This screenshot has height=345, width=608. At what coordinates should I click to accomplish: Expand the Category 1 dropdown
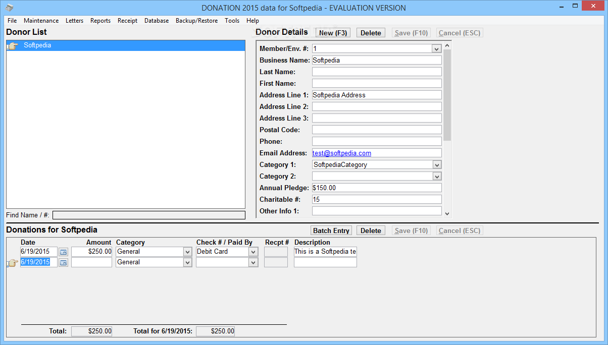tap(437, 165)
